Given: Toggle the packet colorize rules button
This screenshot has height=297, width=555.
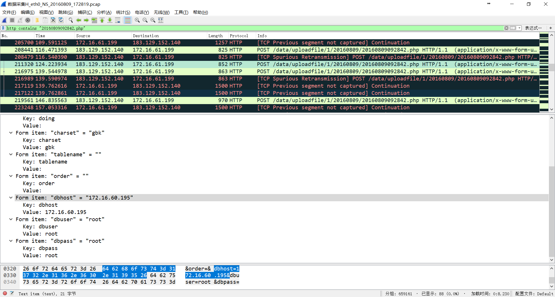Looking at the screenshot, I should (127, 20).
